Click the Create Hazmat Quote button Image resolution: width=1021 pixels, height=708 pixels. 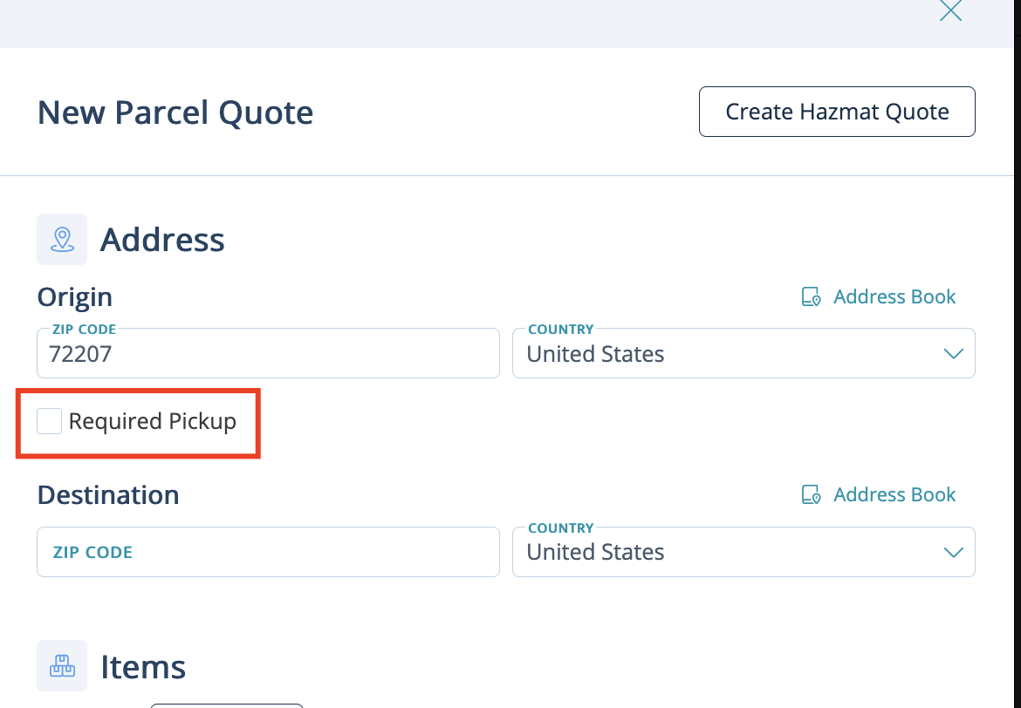837,112
